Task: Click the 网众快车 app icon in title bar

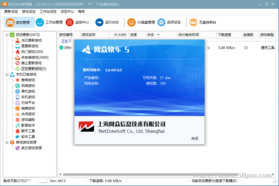Action: 5,4
